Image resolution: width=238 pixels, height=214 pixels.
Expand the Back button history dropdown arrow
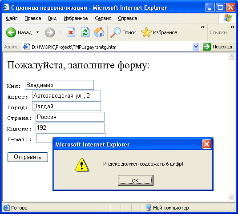point(37,32)
